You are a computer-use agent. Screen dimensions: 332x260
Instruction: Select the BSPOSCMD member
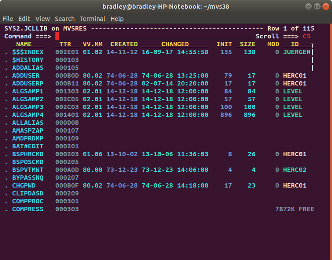click(x=28, y=162)
